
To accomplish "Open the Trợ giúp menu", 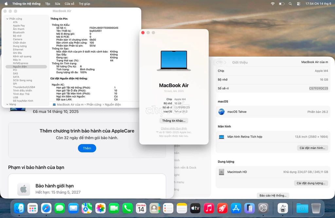I will 84,4.
